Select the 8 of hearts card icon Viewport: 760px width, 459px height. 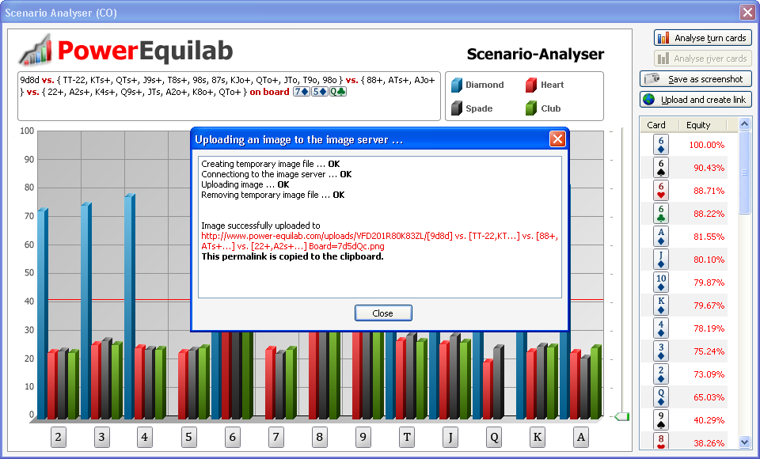pos(661,441)
